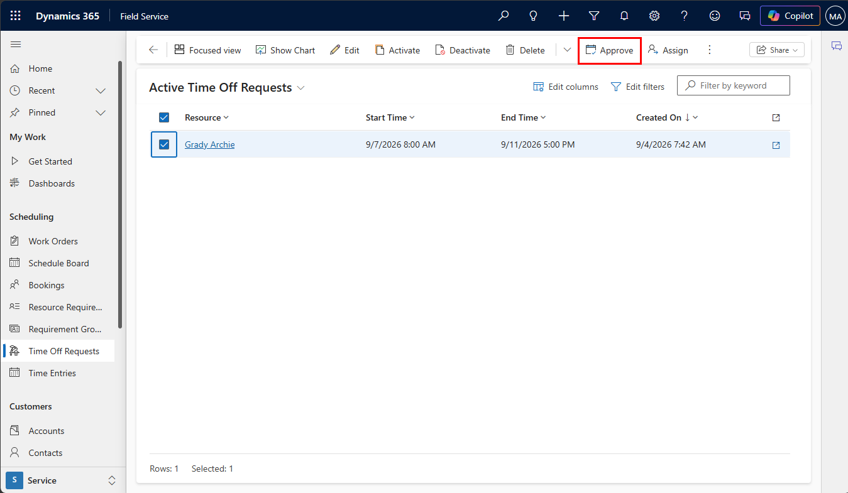The height and width of the screenshot is (493, 848).
Task: Open the End Time column header menu
Action: pos(524,117)
